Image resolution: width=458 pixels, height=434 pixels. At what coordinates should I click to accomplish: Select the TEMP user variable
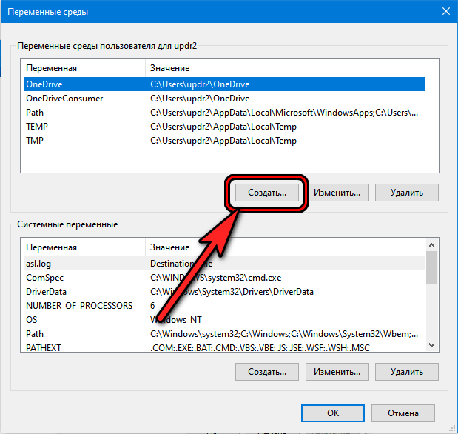click(37, 127)
